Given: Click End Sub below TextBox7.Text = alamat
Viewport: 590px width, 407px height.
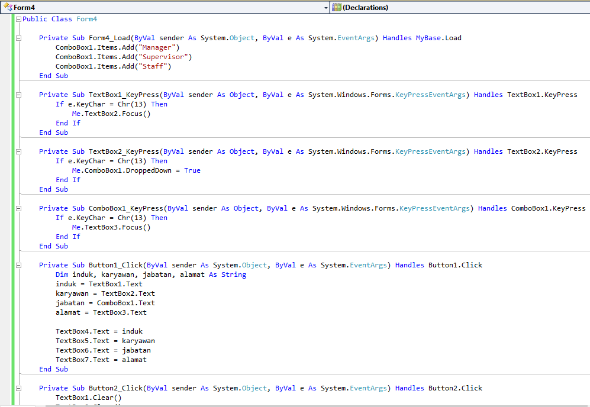Looking at the screenshot, I should point(54,369).
